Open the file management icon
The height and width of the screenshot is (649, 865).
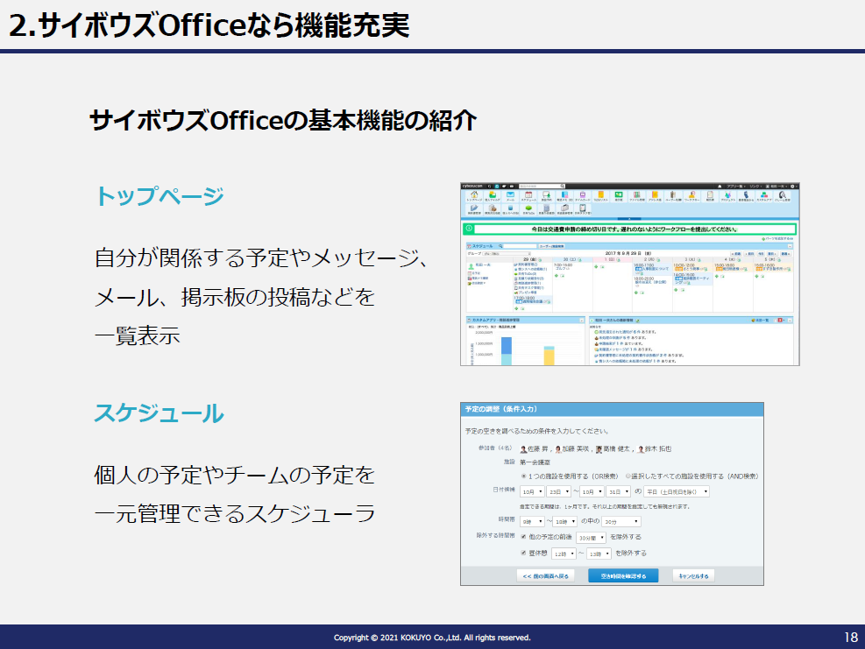coord(637,194)
